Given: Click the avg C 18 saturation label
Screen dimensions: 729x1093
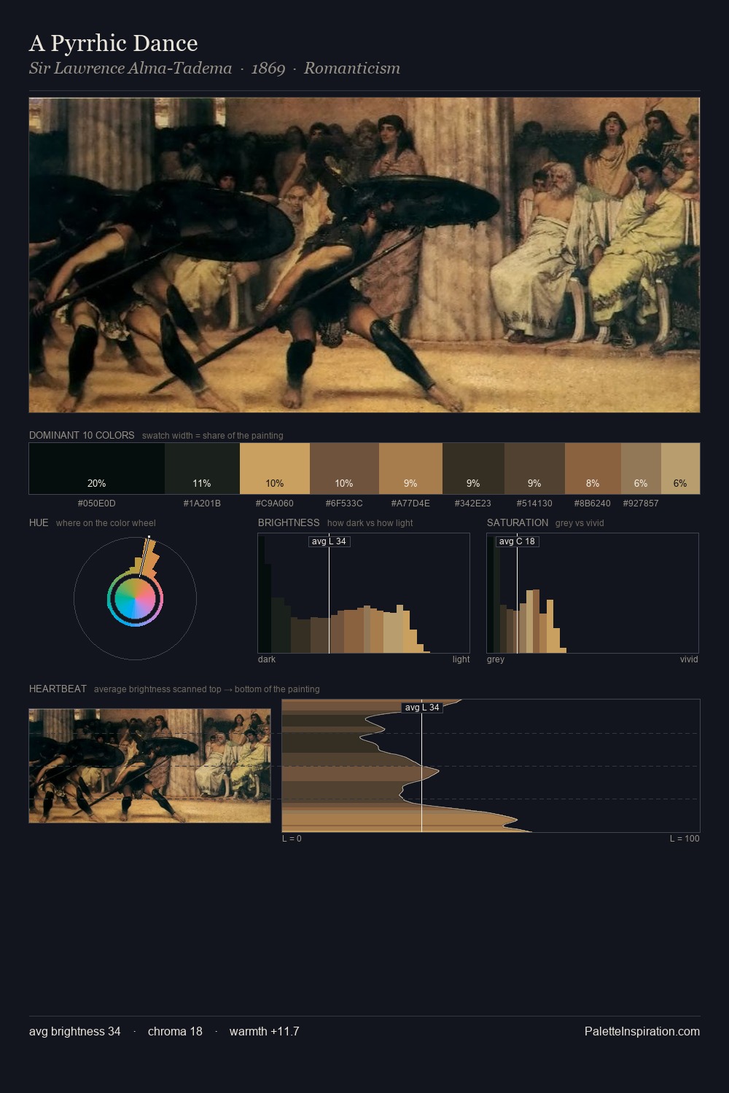Looking at the screenshot, I should (517, 541).
